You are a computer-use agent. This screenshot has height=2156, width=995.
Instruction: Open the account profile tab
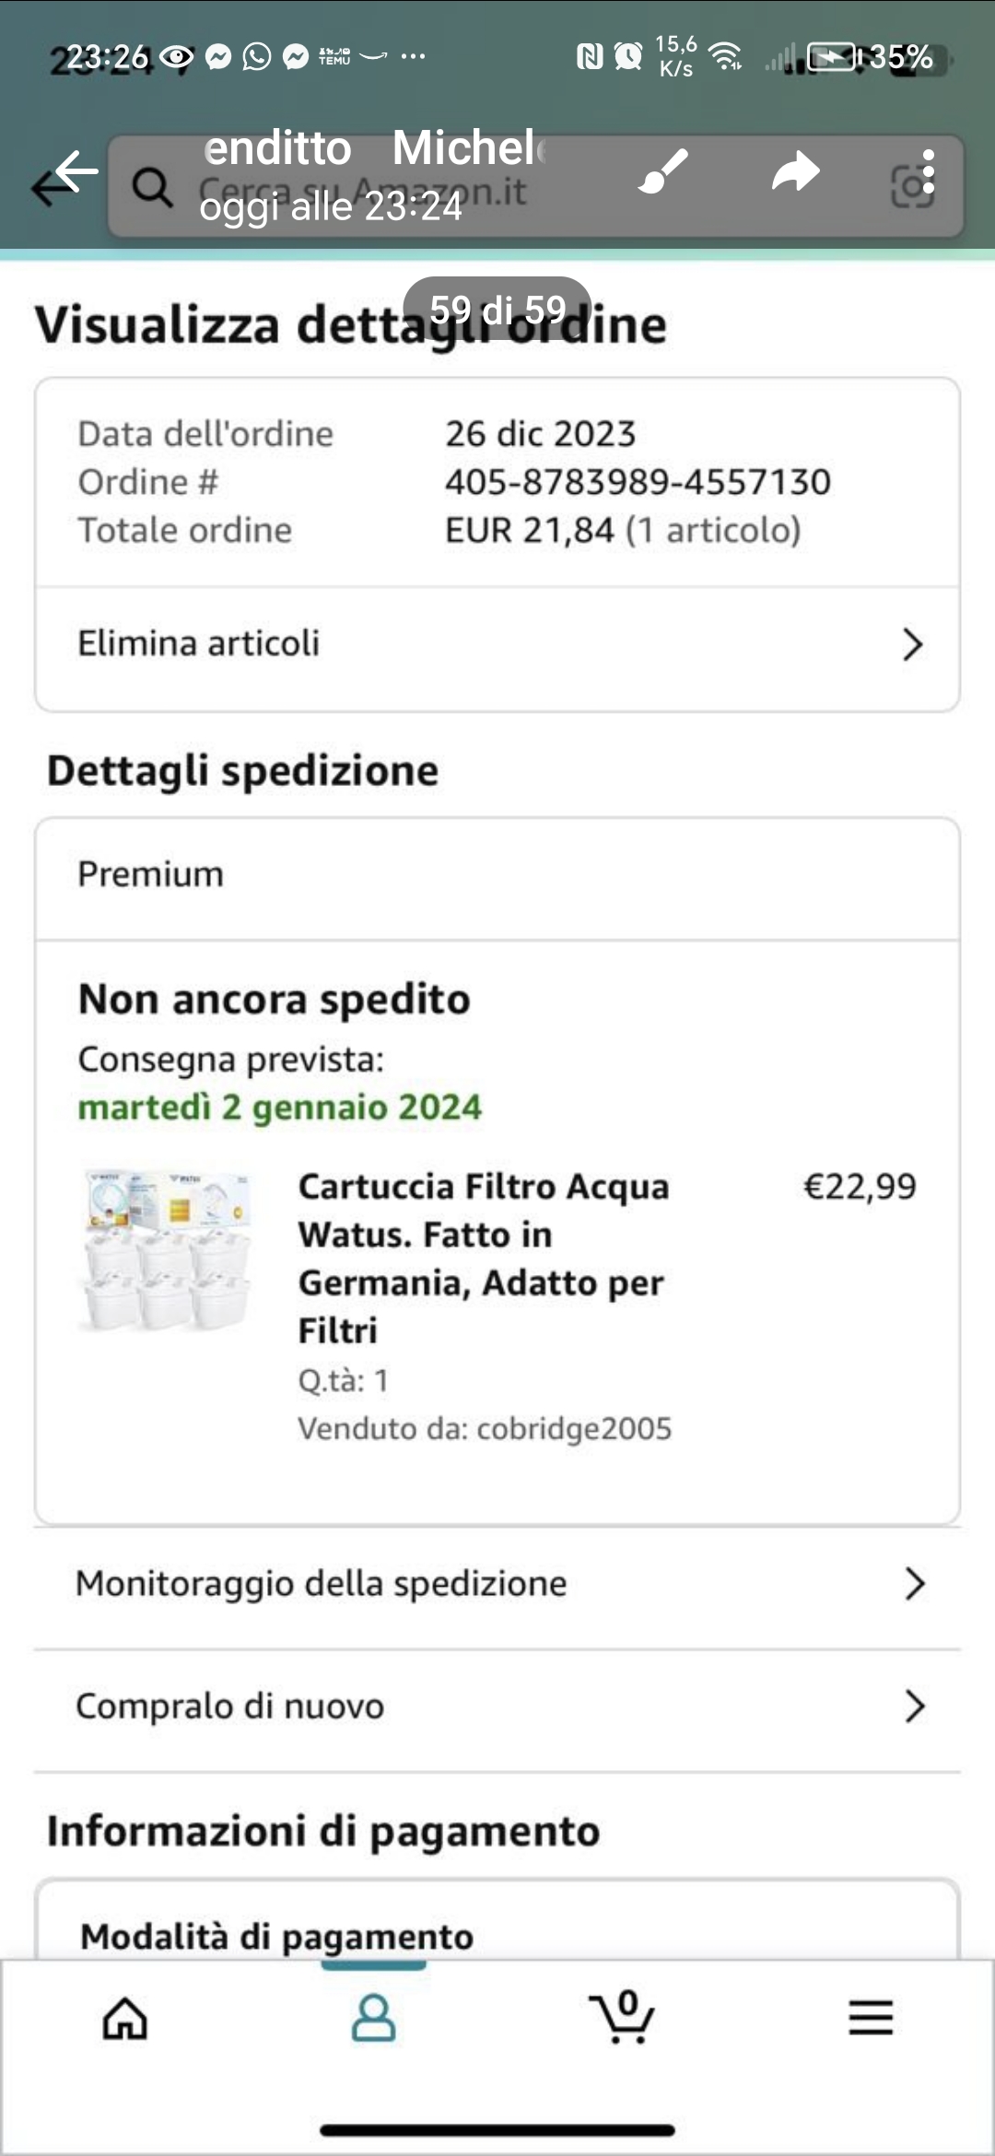point(373,2020)
